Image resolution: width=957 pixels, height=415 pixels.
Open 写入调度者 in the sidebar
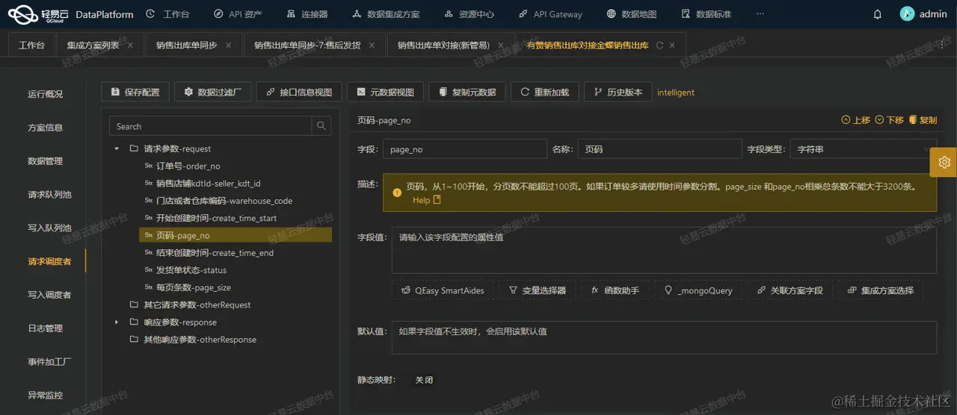49,295
